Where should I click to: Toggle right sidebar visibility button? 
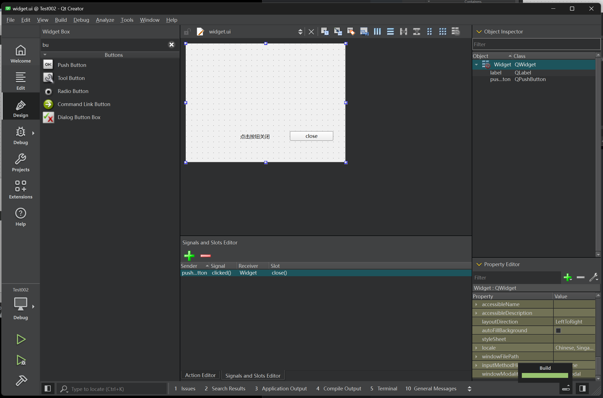click(x=582, y=388)
